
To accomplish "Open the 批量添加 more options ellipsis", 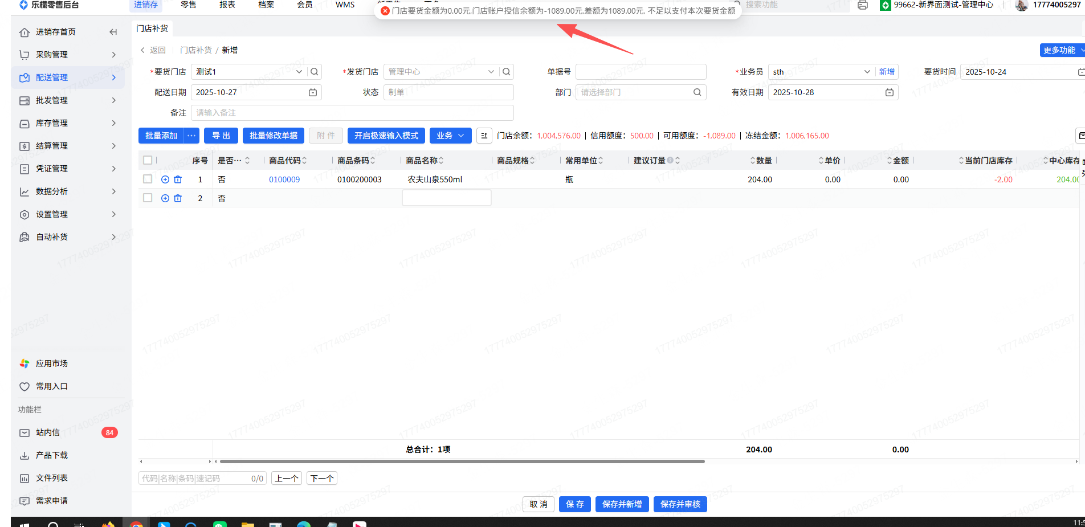I will [192, 136].
